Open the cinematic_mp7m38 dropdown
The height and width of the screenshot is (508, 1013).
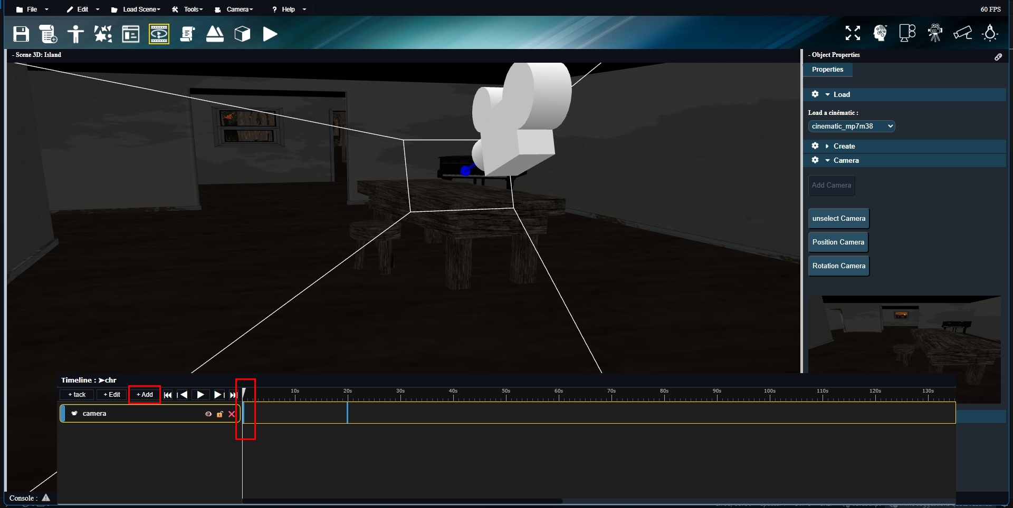(851, 126)
